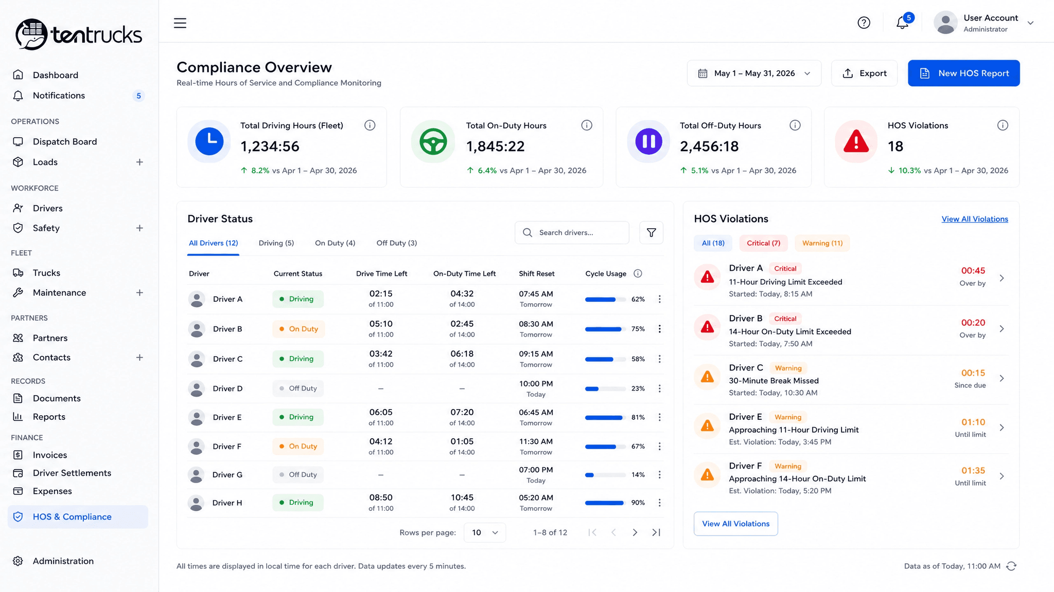Expand the Maintenance submenu plus icon
The width and height of the screenshot is (1054, 592).
139,293
